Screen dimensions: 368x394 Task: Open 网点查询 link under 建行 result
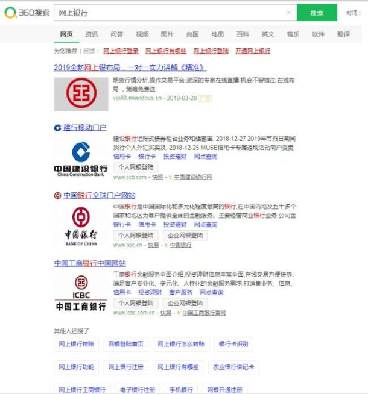(206, 157)
